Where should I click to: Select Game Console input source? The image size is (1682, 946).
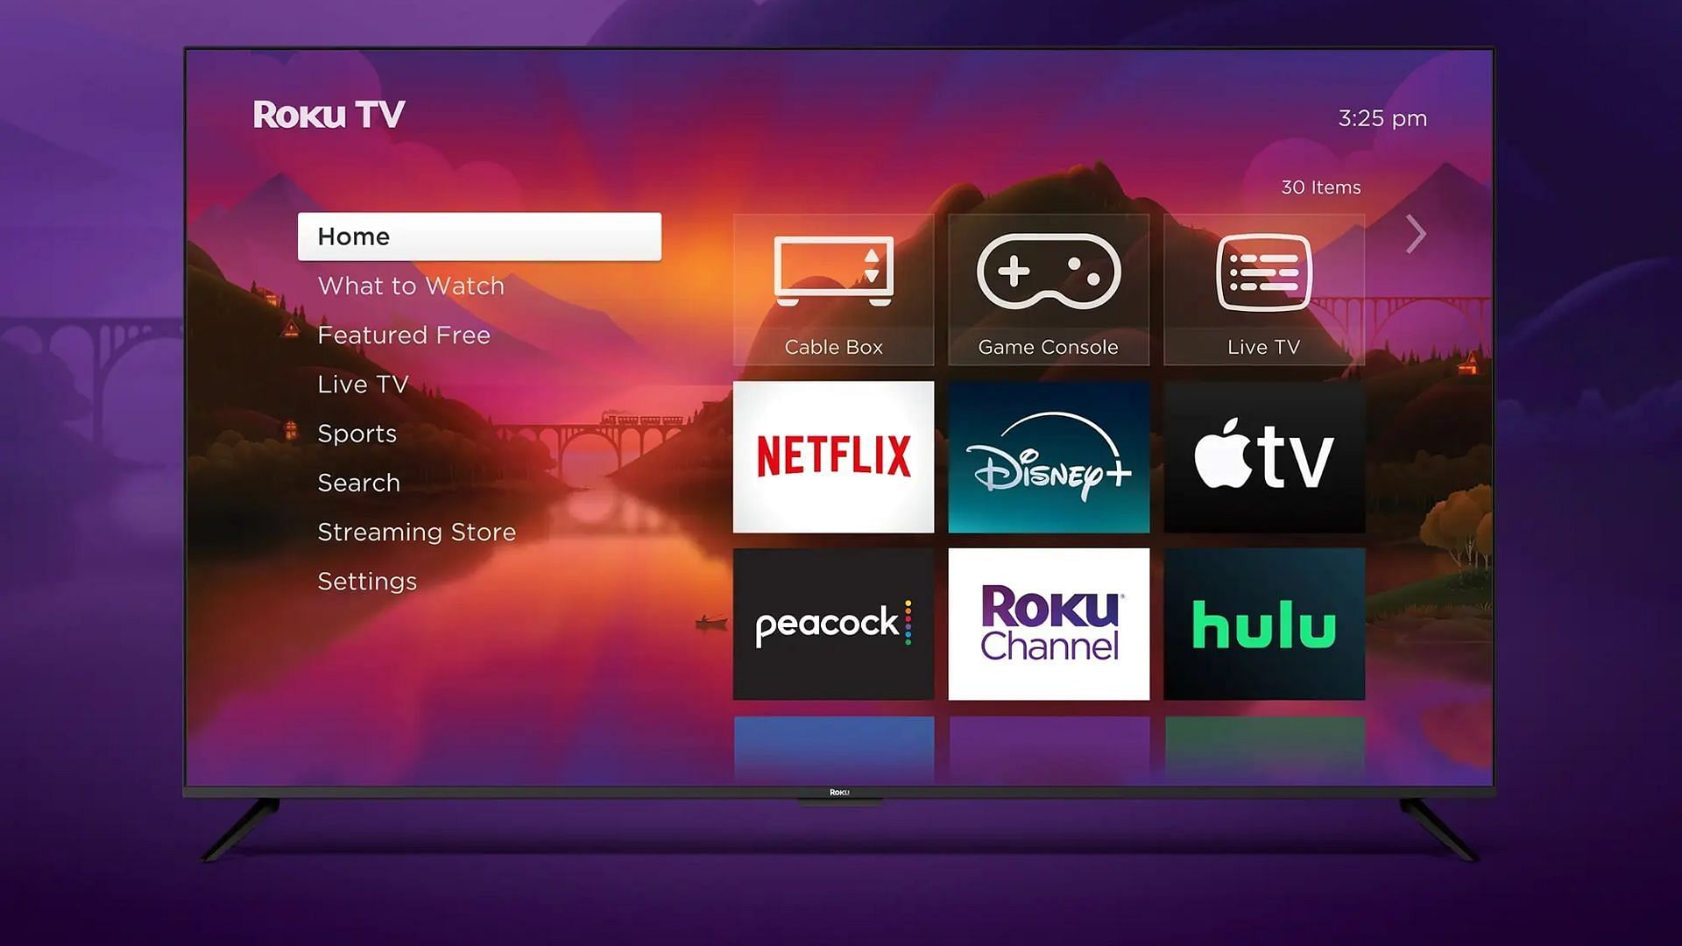tap(1048, 290)
